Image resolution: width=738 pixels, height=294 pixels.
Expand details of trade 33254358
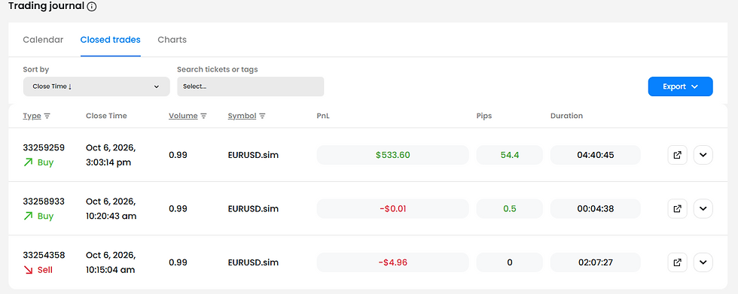703,262
